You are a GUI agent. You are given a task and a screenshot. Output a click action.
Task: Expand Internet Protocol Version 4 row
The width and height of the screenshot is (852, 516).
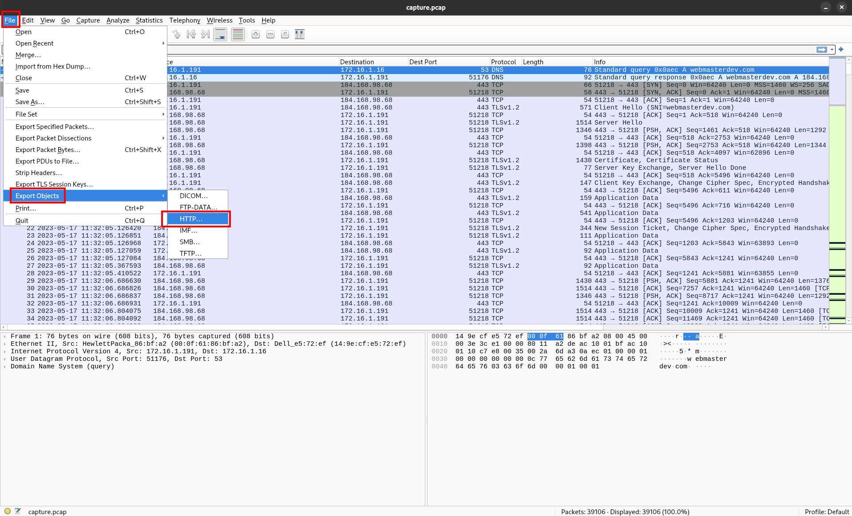5,352
